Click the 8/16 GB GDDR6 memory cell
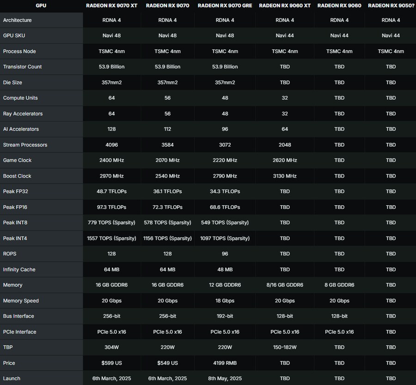Image resolution: width=416 pixels, height=385 pixels. tap(285, 285)
